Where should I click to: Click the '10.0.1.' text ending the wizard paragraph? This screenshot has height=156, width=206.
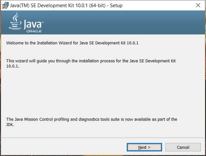pos(13,66)
